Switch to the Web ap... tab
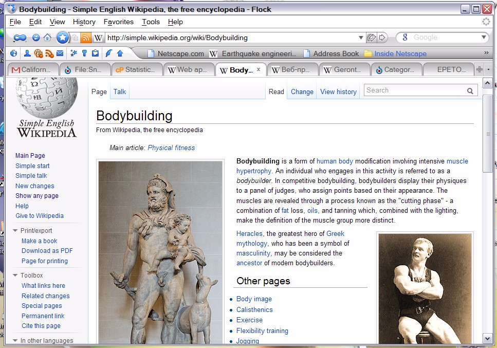 coord(189,69)
